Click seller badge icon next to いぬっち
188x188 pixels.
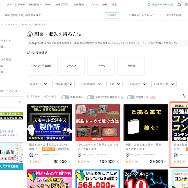175,155
